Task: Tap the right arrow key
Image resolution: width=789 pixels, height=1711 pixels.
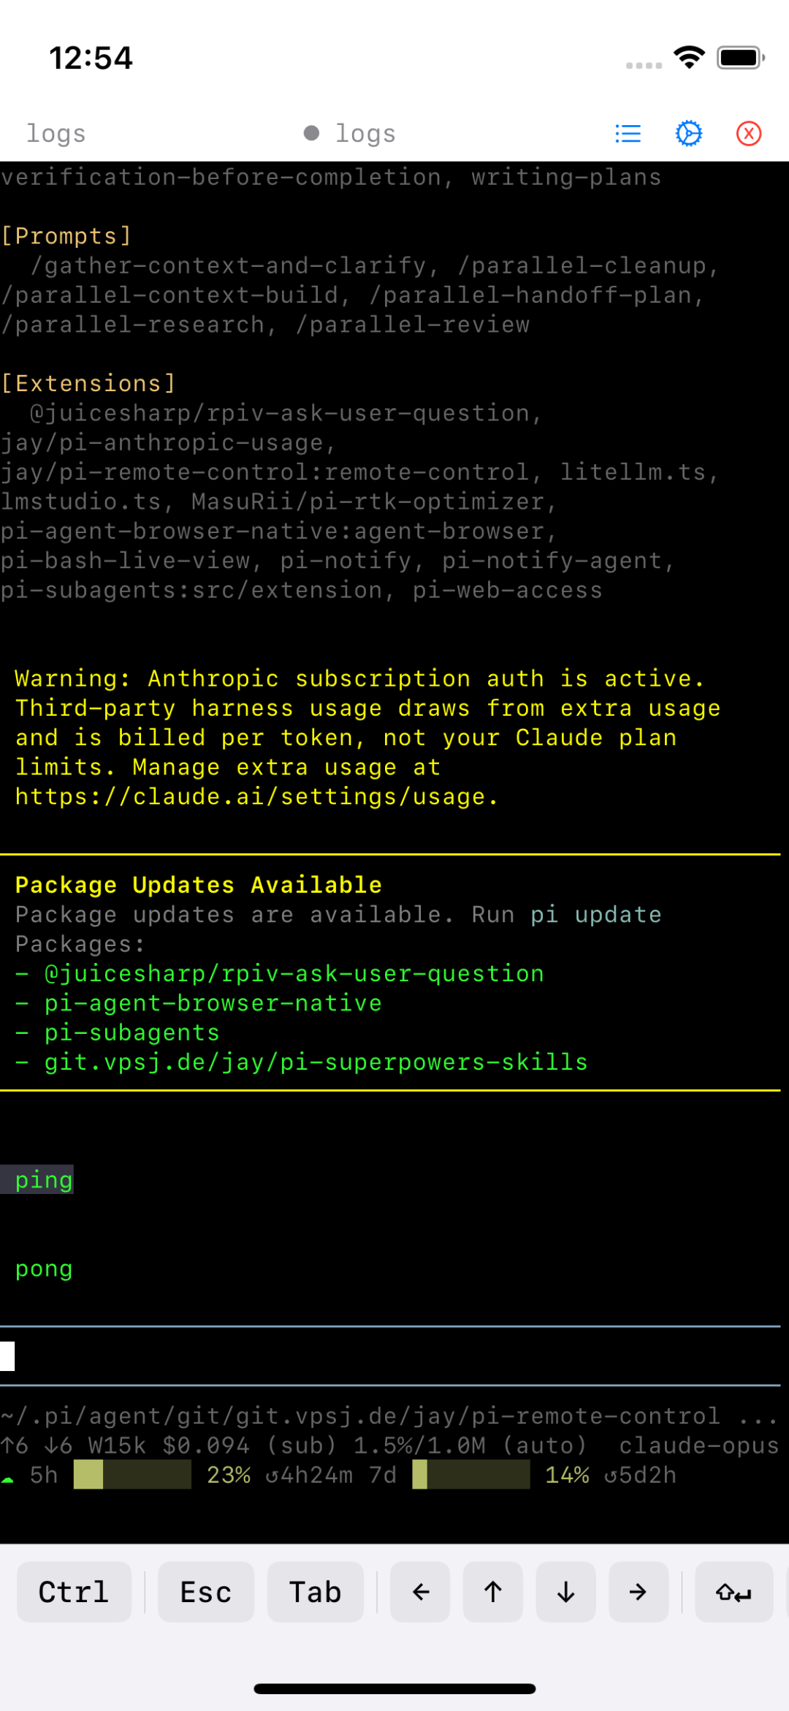Action: (x=639, y=1592)
